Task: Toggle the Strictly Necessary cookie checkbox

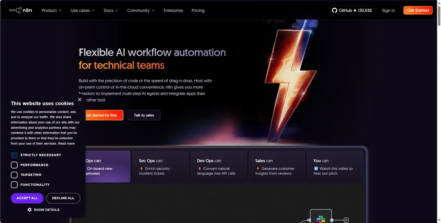Action: click(14, 155)
